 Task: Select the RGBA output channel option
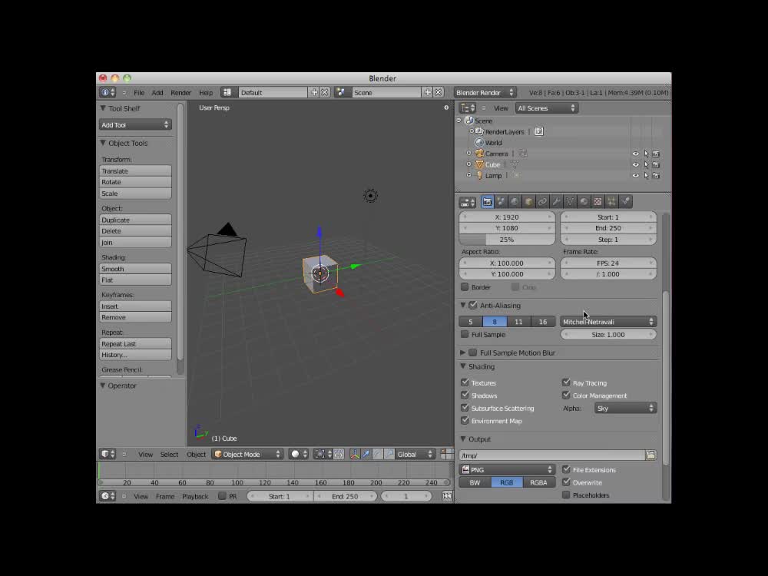[540, 482]
